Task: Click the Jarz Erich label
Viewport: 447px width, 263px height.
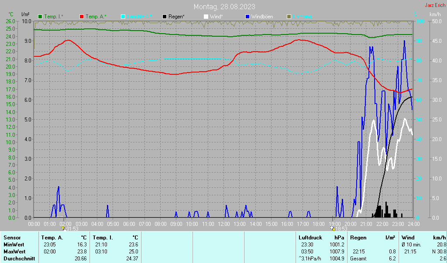Action: pos(435,5)
